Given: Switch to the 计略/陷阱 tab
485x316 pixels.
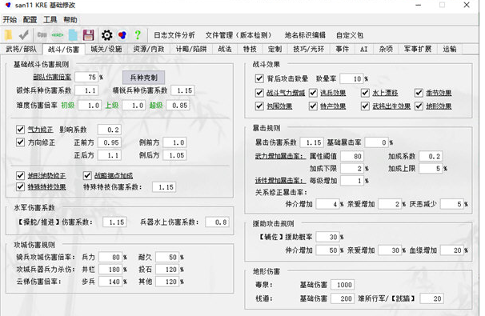Looking at the screenshot, I should [191, 49].
